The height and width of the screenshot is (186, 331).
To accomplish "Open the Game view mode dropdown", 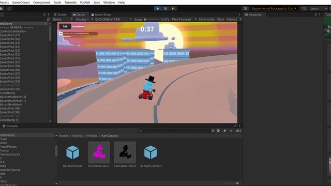I will click(x=63, y=19).
